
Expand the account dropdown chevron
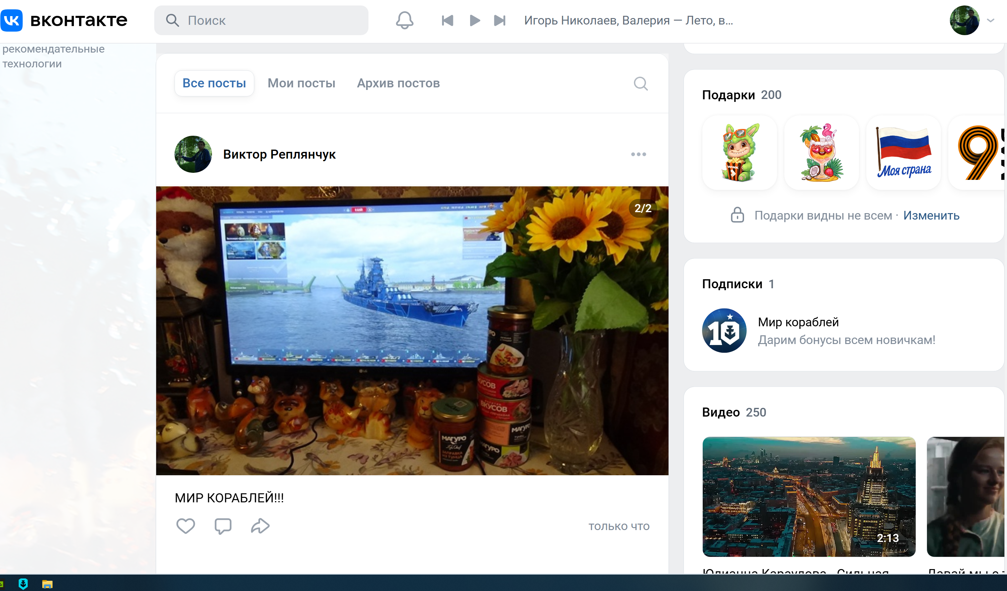point(991,20)
